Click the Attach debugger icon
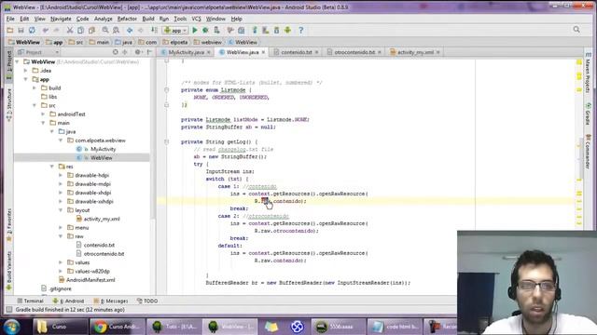 tap(216, 30)
